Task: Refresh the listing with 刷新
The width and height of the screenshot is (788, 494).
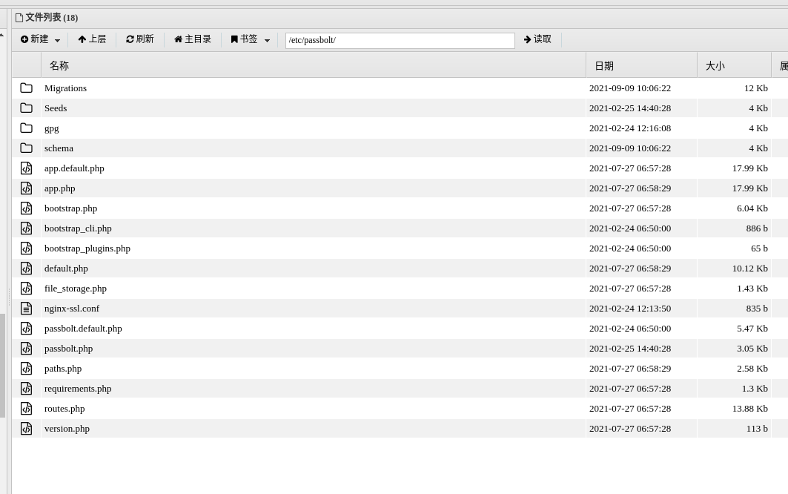Action: (x=139, y=39)
